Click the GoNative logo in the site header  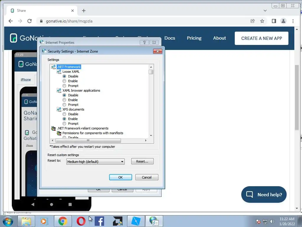pos(24,38)
